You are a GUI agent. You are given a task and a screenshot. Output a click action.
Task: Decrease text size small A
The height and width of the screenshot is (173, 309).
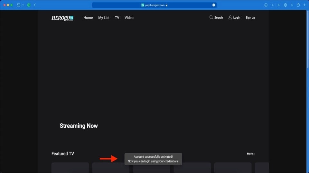pos(273,5)
